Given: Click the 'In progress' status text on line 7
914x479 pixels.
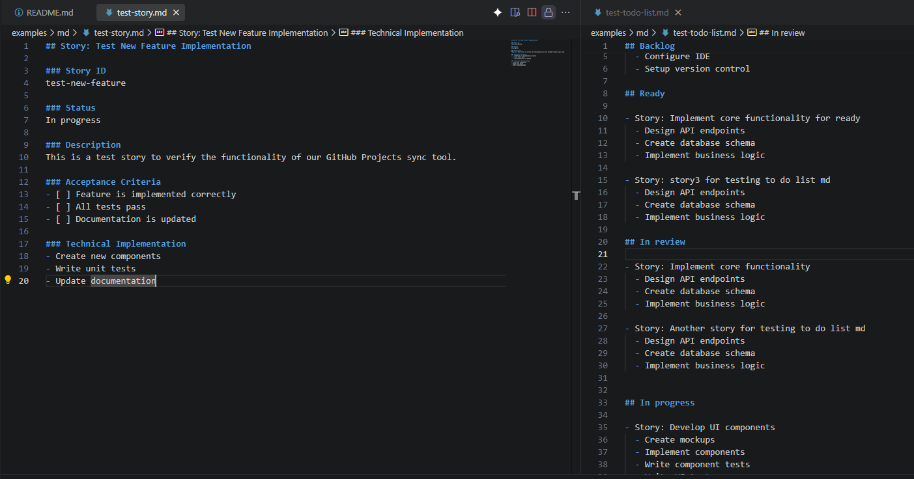Looking at the screenshot, I should click(73, 120).
